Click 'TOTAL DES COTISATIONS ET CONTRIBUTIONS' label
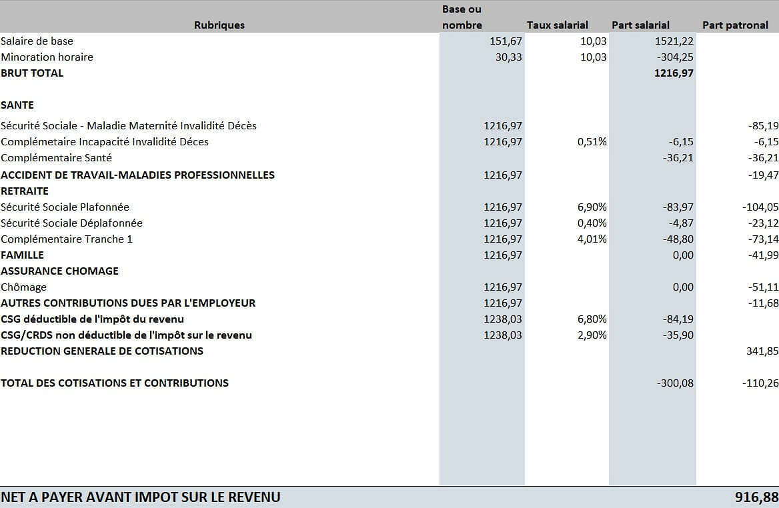779x508 pixels. coord(115,383)
